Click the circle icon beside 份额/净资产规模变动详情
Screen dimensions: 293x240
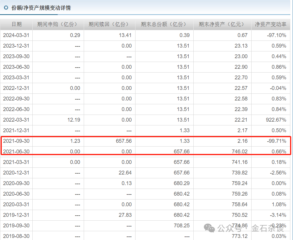pyautogui.click(x=6, y=8)
